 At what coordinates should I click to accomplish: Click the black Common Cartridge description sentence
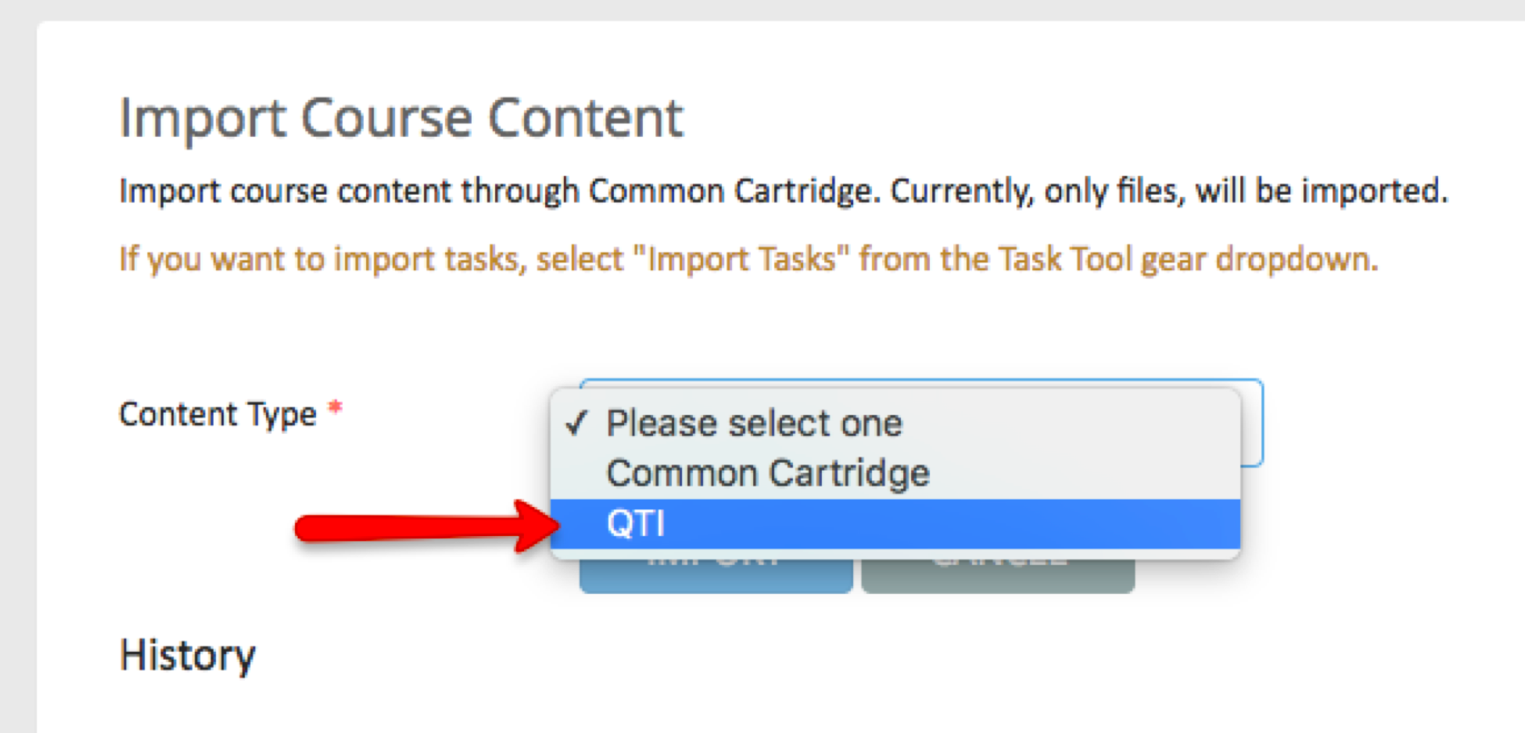click(784, 191)
